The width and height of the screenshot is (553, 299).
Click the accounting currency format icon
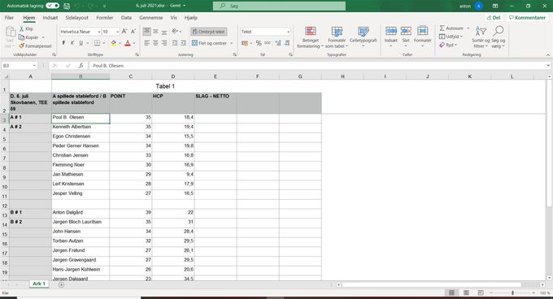pos(245,43)
